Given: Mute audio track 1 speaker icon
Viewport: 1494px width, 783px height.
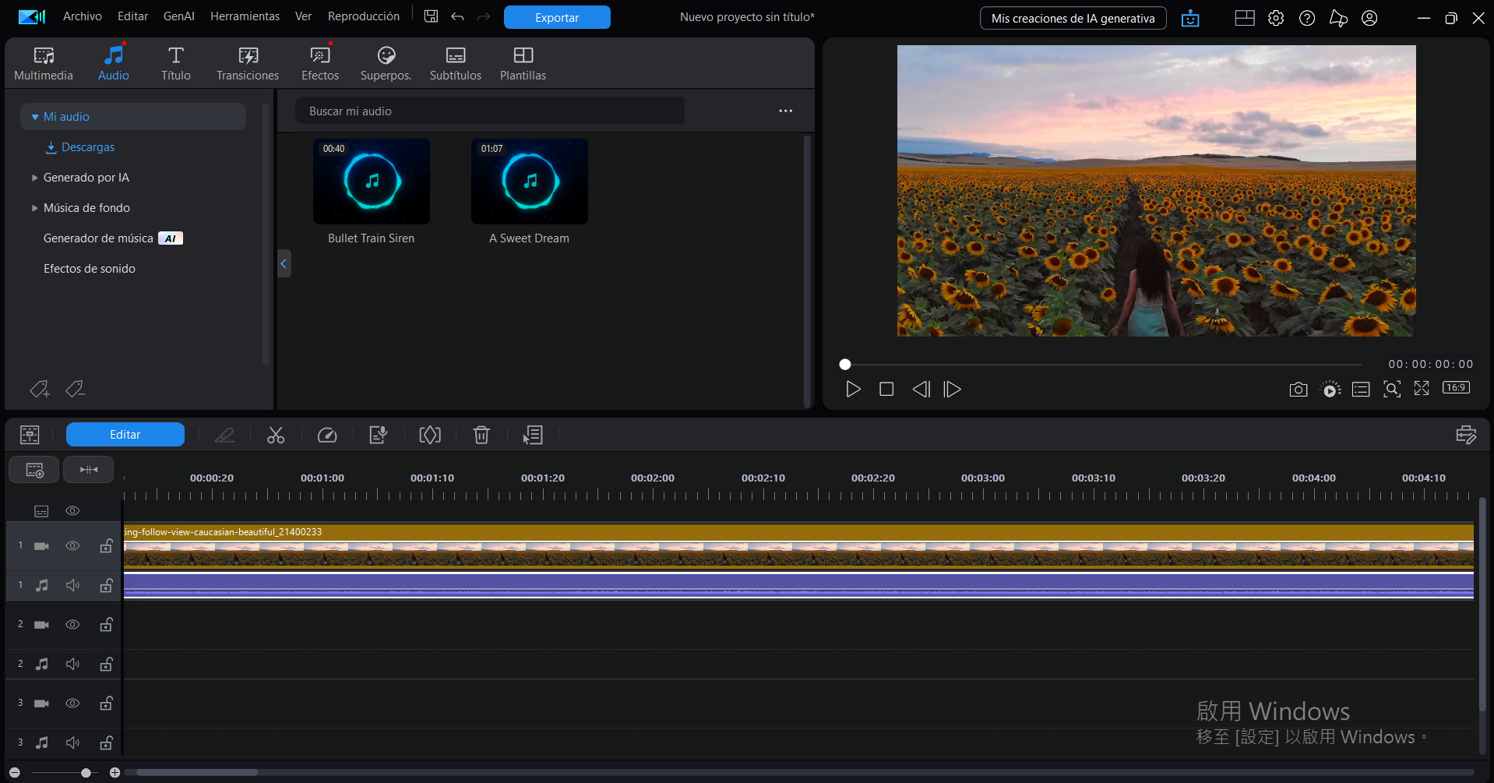Looking at the screenshot, I should pos(72,585).
